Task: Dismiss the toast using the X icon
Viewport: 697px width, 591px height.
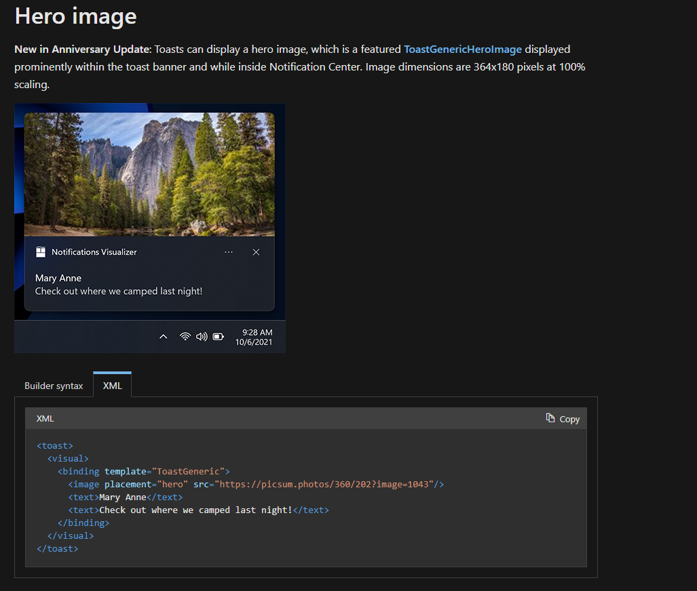Action: [x=256, y=251]
